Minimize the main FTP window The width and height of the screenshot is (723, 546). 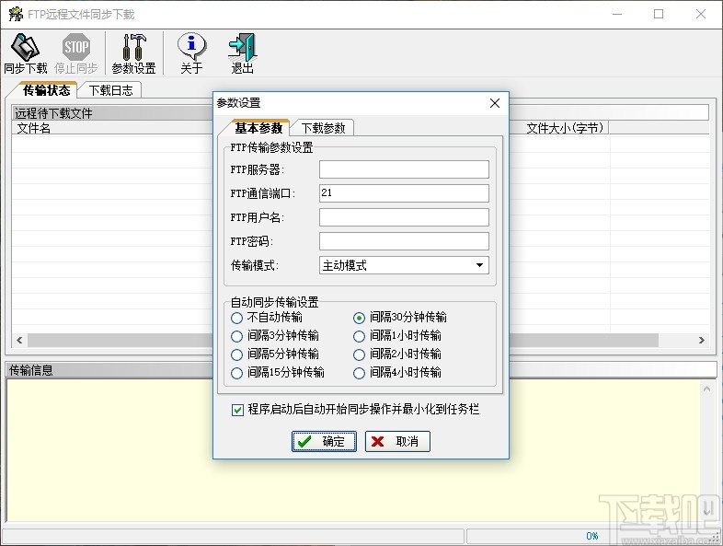(617, 15)
